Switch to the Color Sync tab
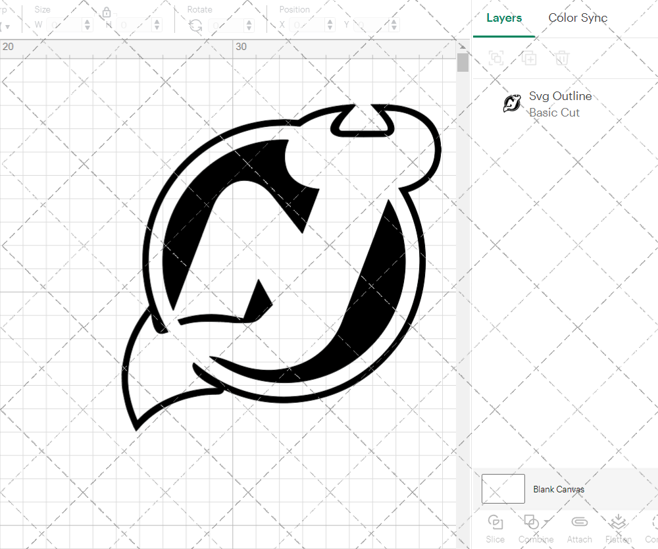Viewport: 658px width, 549px height. pyautogui.click(x=578, y=18)
